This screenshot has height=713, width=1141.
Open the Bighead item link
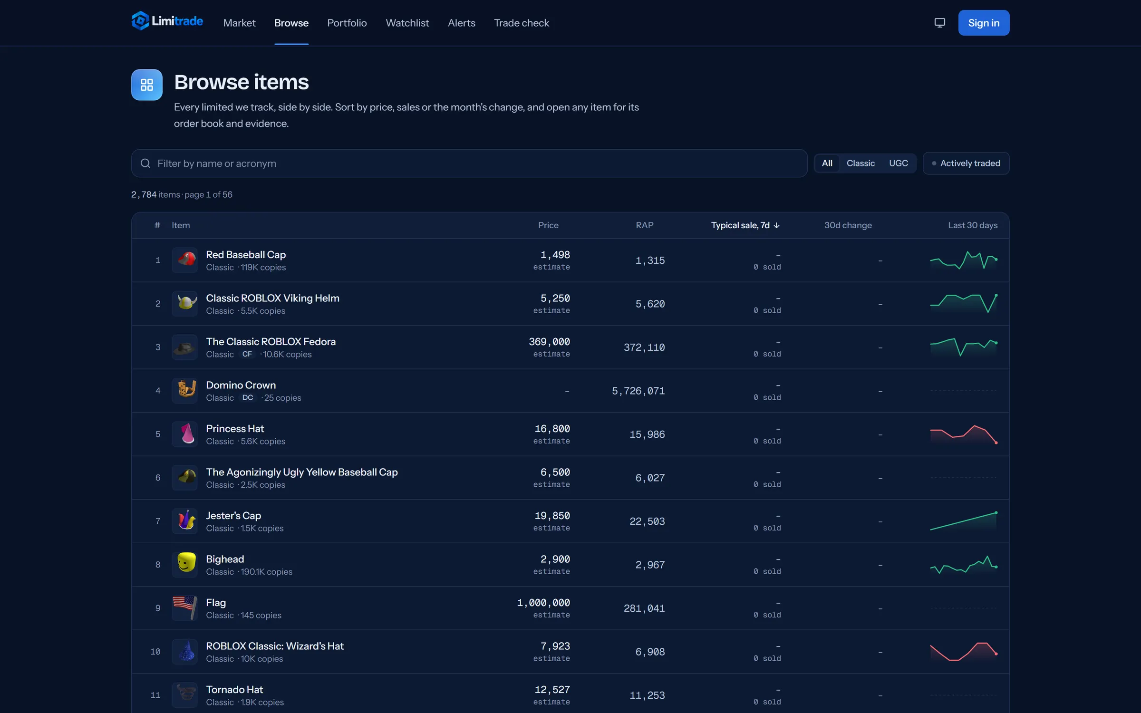(225, 559)
